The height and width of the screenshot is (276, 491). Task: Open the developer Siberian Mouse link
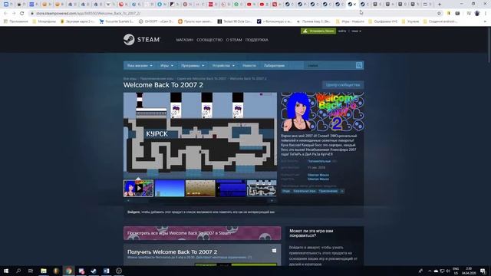point(318,175)
